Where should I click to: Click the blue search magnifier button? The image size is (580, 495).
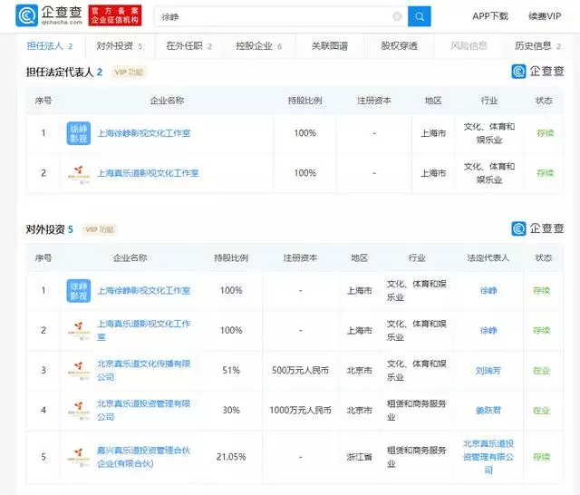419,16
